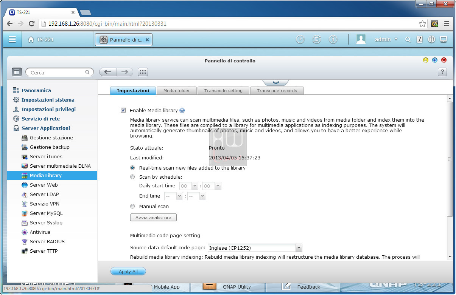
Task: Click the Apply All button
Action: pos(128,272)
